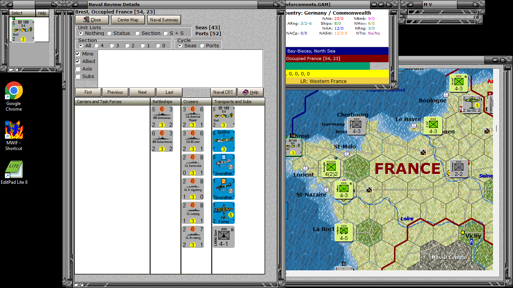Choose the CL Karlsruhe cruiser counter

[x=193, y=165]
